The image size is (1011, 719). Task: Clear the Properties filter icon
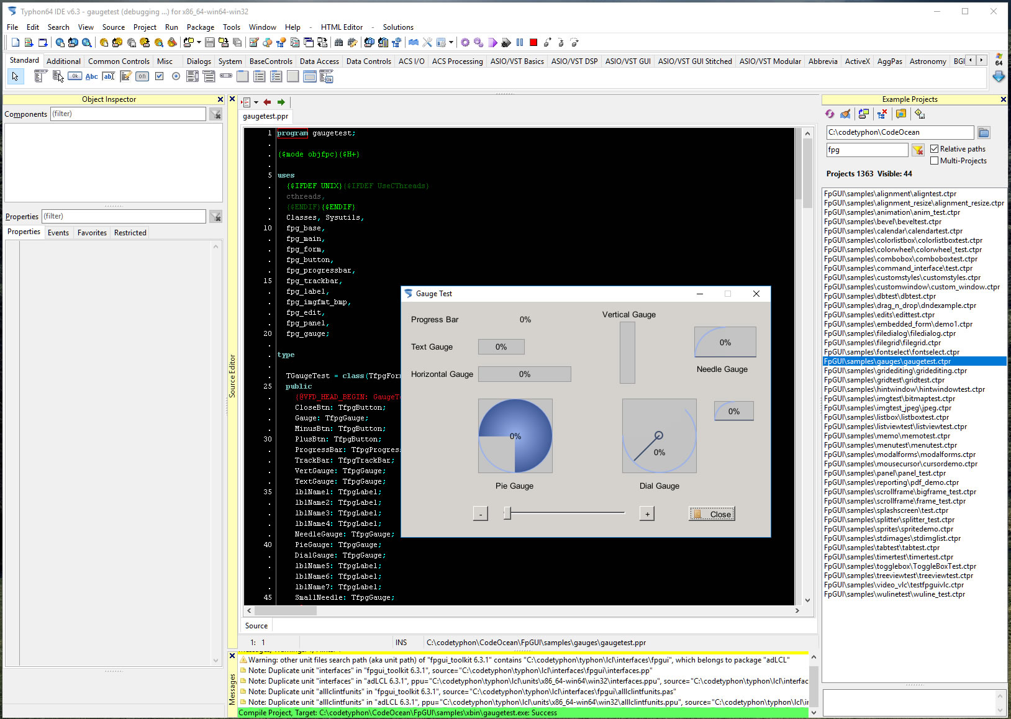pos(215,216)
